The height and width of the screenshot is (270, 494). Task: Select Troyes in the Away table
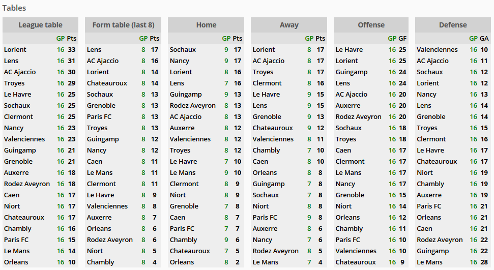pyautogui.click(x=263, y=72)
